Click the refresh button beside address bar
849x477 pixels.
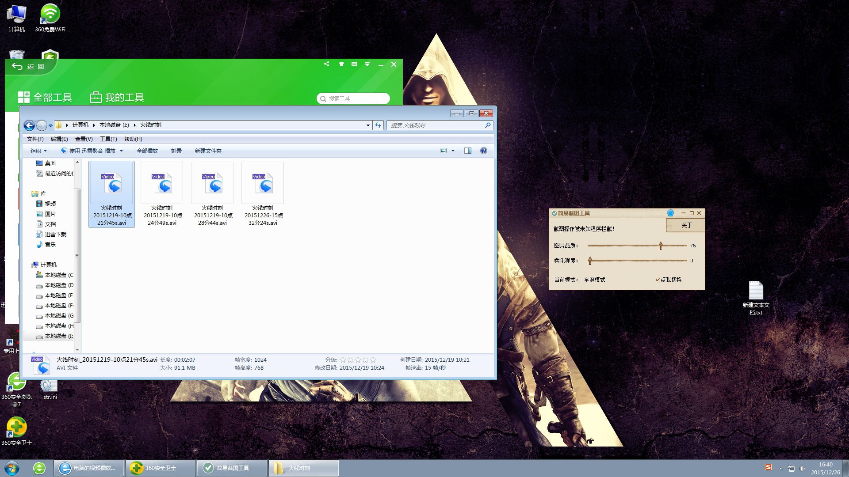(x=378, y=125)
